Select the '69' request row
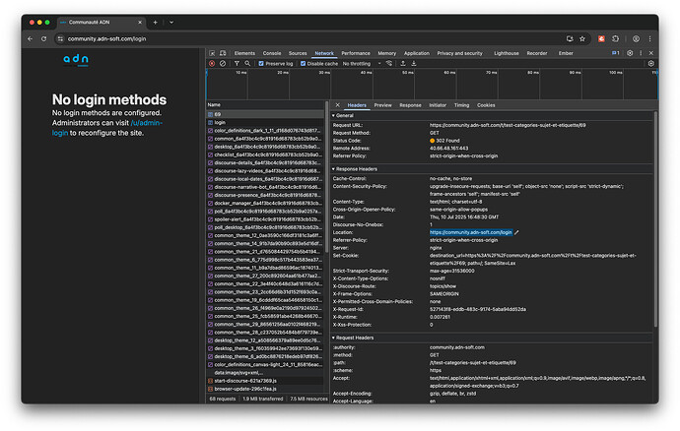 [265, 114]
